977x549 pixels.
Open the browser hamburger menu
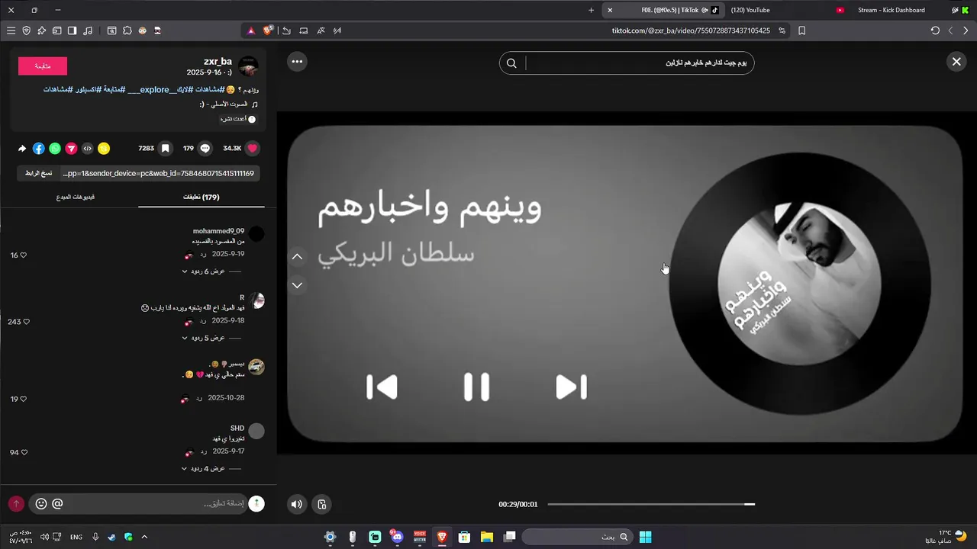coord(11,30)
